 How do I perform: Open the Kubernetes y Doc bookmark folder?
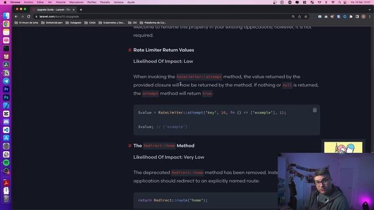coord(112,23)
